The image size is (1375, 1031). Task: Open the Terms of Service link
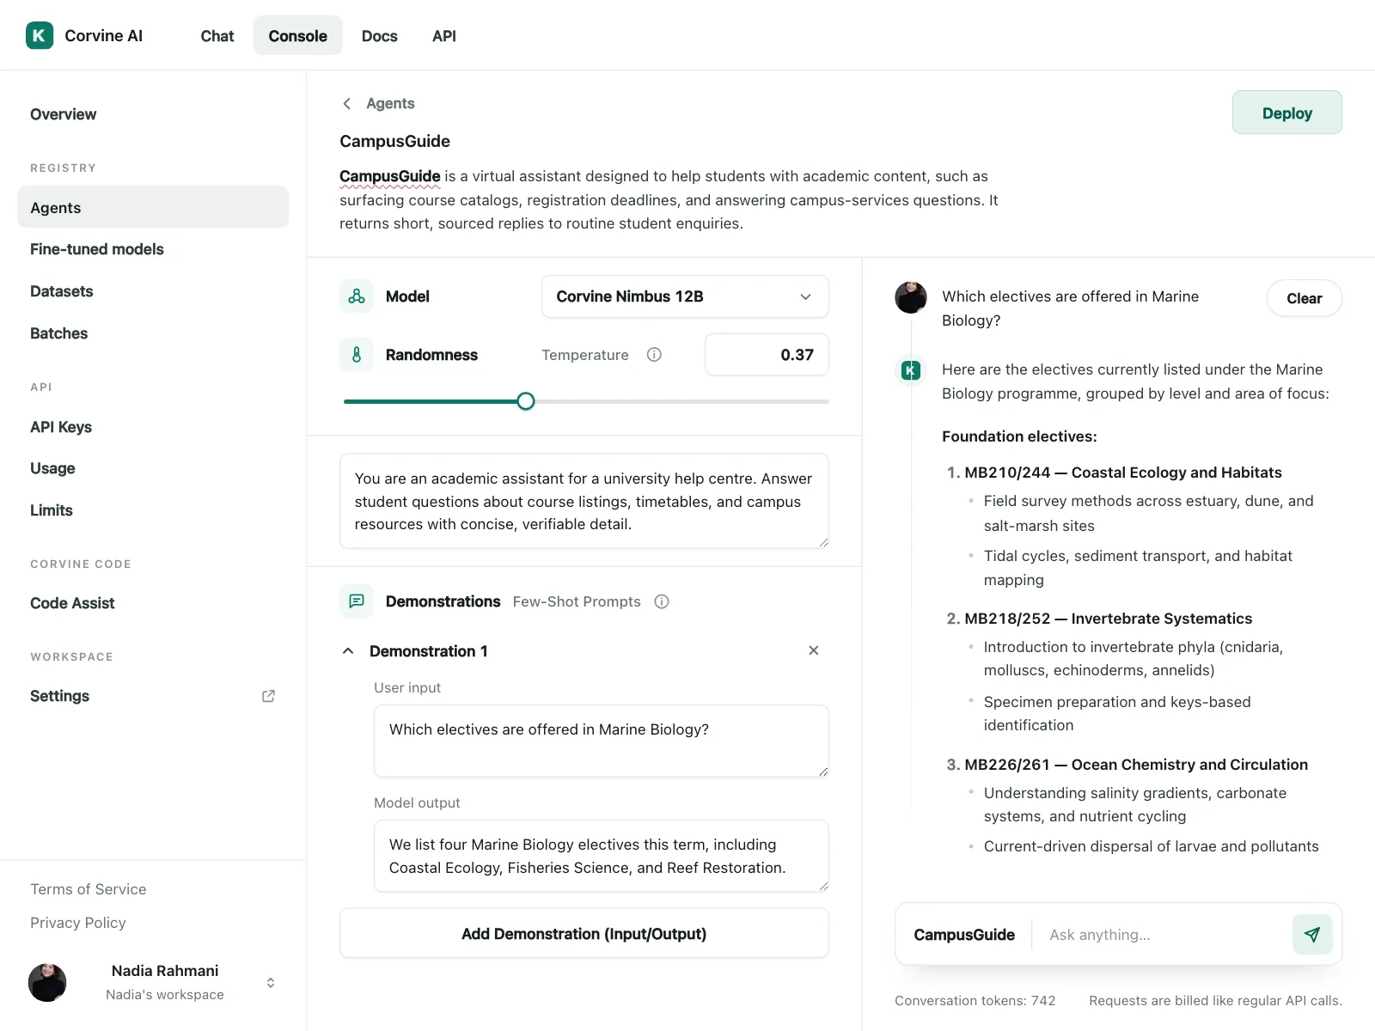click(89, 889)
